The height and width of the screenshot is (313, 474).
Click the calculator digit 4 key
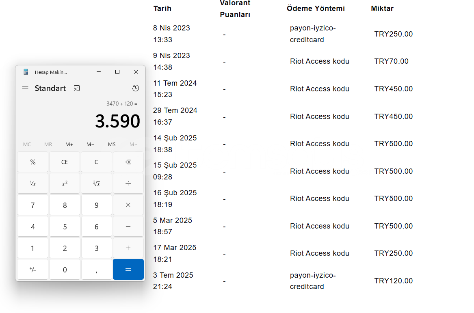click(x=32, y=226)
